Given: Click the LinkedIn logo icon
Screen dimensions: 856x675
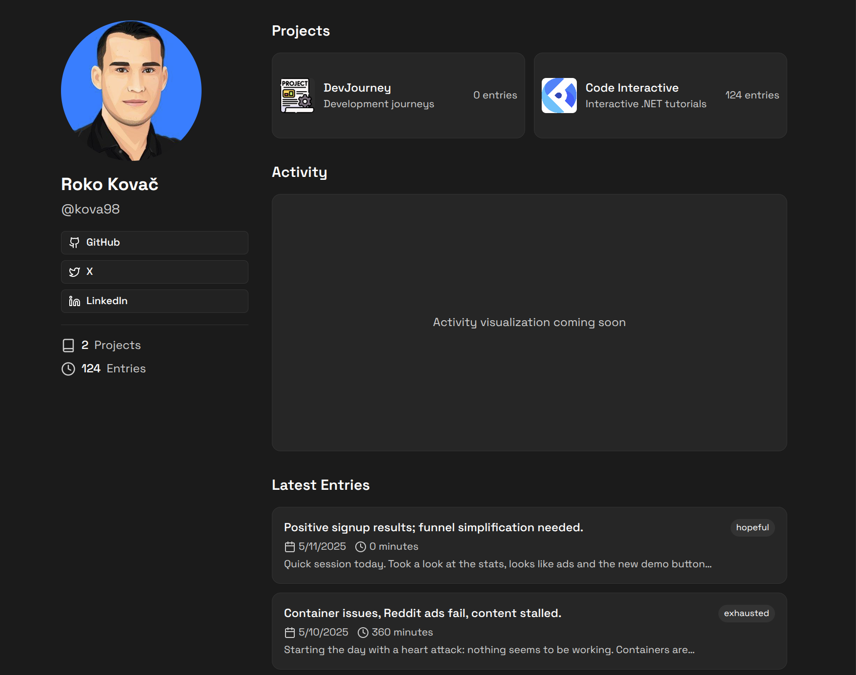Looking at the screenshot, I should point(74,301).
